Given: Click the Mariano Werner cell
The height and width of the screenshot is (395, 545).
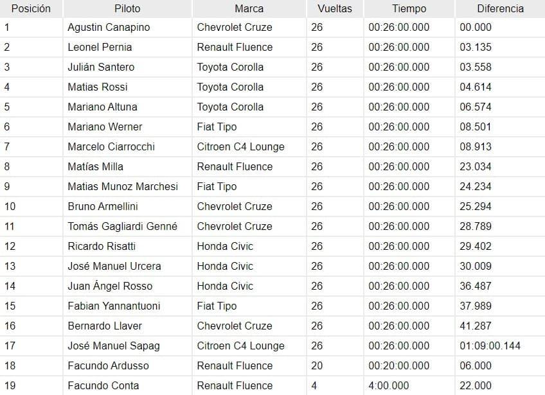Looking at the screenshot, I should tap(105, 127).
